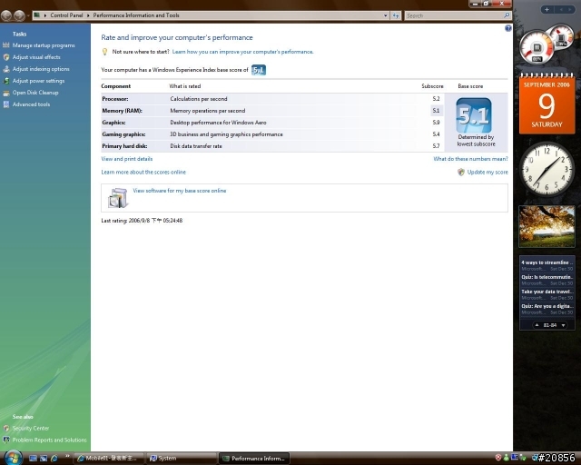Show previous feed headlines with up arrow
This screenshot has height=465, width=581.
tap(537, 325)
